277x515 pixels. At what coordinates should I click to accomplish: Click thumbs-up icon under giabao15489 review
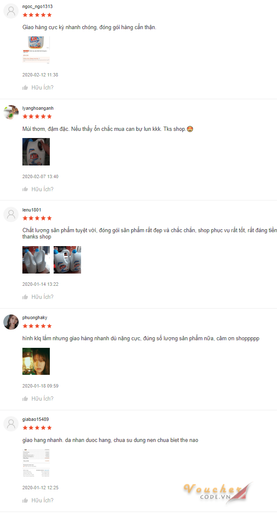(x=25, y=500)
